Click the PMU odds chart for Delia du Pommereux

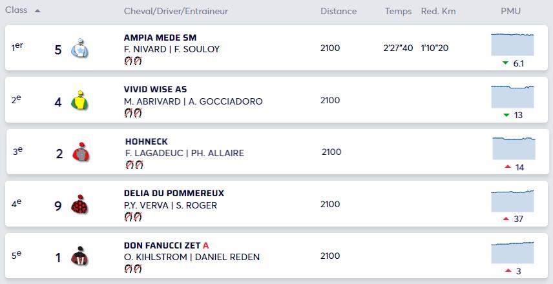(x=512, y=200)
